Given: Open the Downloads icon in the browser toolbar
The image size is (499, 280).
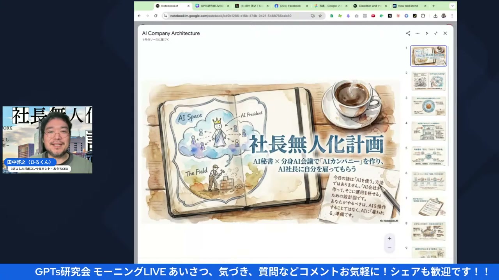Looking at the screenshot, I should 435,16.
